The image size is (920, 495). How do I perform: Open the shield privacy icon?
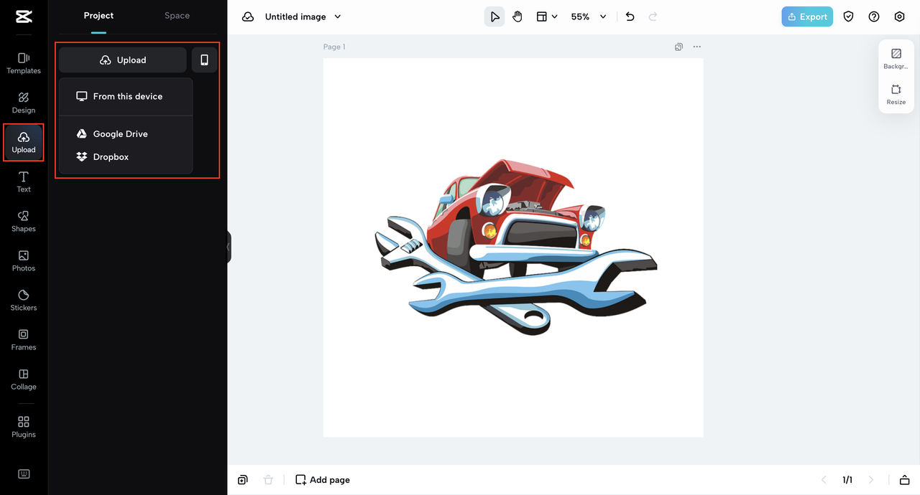[x=848, y=16]
